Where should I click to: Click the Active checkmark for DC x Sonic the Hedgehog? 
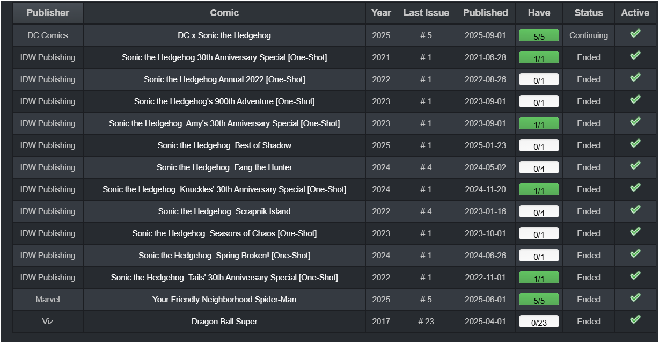pyautogui.click(x=635, y=34)
